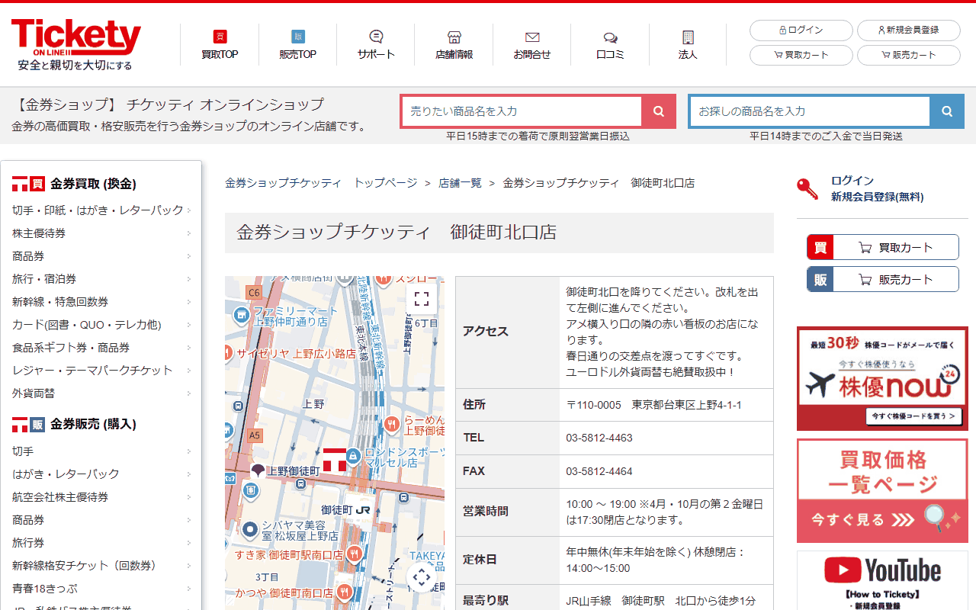The image size is (976, 610).
Task: Toggle fullscreen view on the map
Action: click(422, 299)
